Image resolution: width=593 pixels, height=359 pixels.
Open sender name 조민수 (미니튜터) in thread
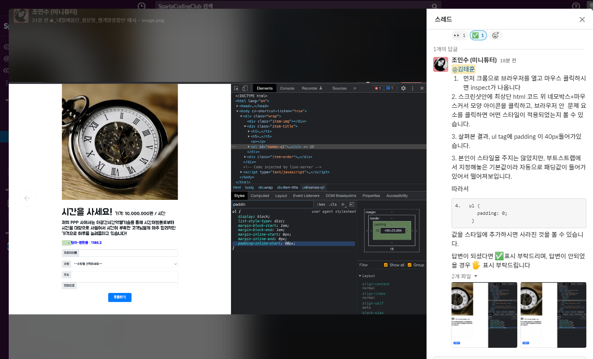[474, 60]
